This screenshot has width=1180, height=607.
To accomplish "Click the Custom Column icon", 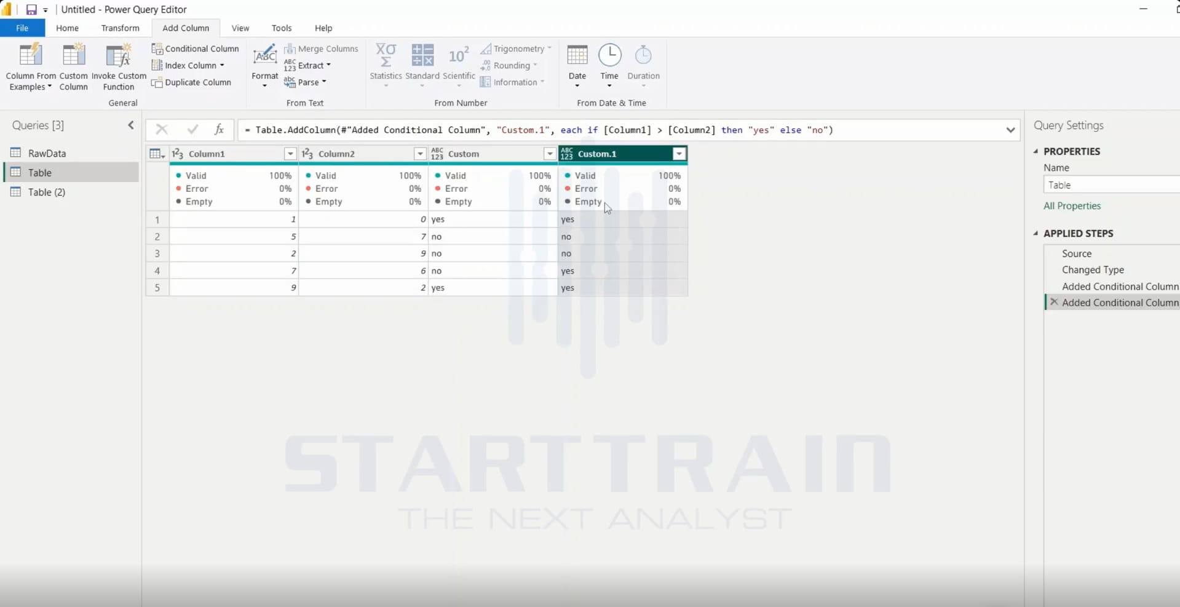I will click(73, 55).
